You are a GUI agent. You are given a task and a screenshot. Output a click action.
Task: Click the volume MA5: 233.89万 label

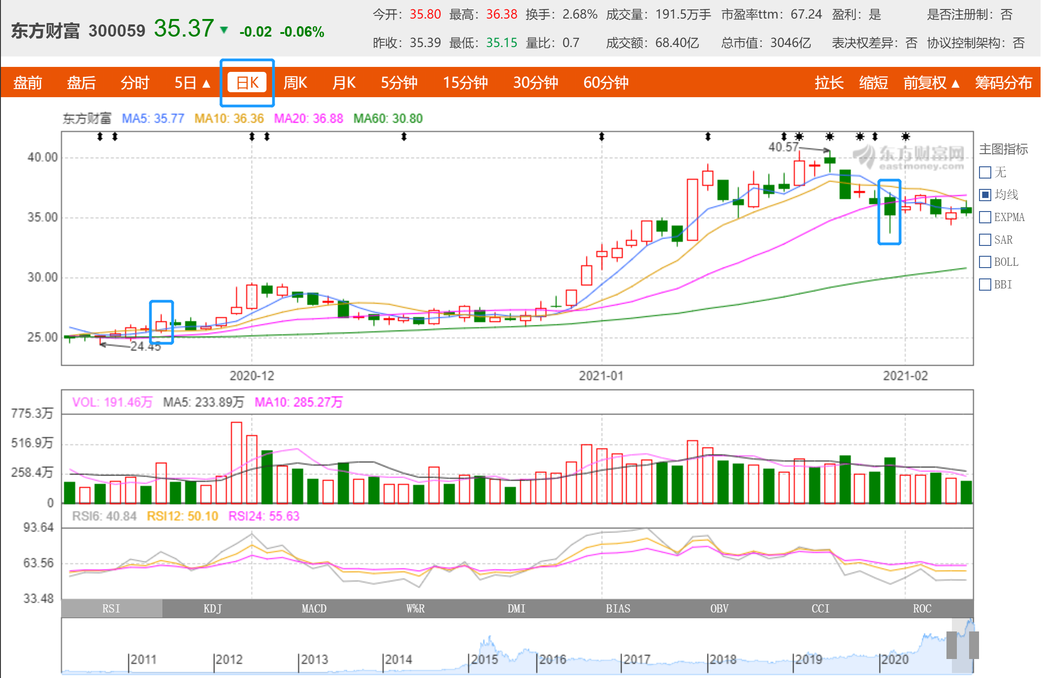pos(204,402)
